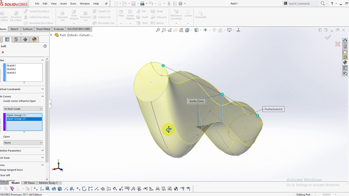The width and height of the screenshot is (349, 196).
Task: Open the SOLIDWORKS MBD tab
Action: tap(79, 29)
